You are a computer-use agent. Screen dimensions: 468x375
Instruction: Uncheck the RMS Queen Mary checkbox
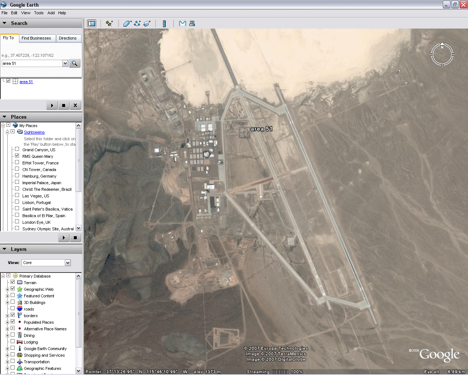17,156
